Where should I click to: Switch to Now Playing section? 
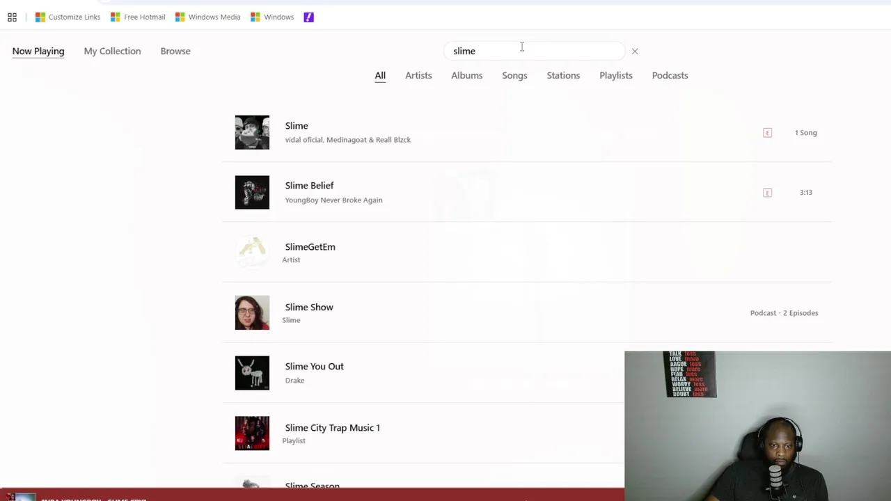pos(38,51)
